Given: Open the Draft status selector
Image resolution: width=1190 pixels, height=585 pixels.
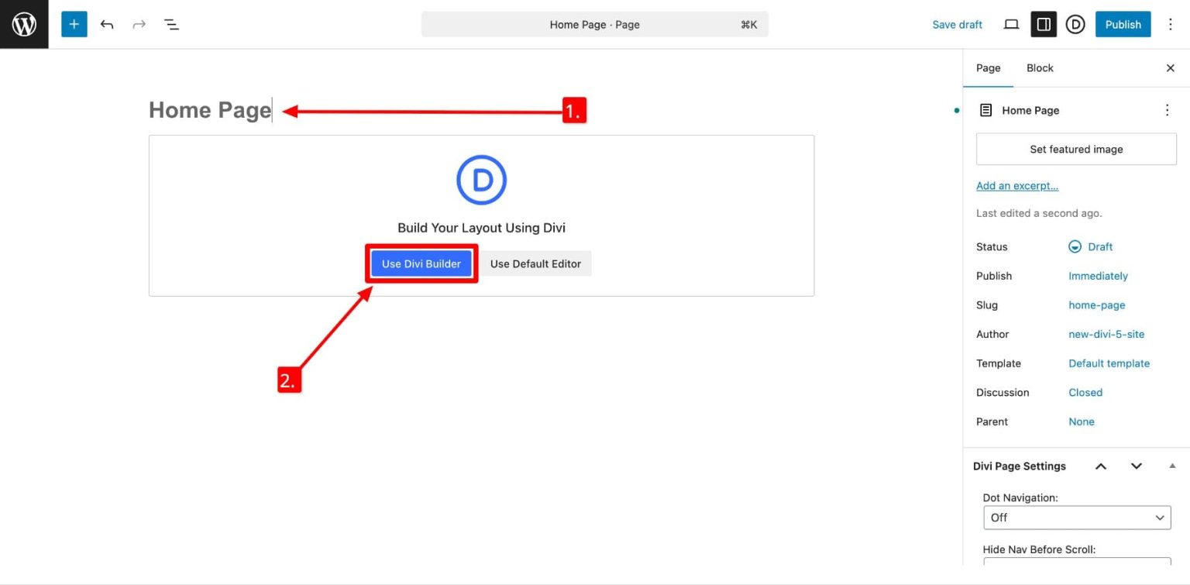Looking at the screenshot, I should (x=1090, y=246).
